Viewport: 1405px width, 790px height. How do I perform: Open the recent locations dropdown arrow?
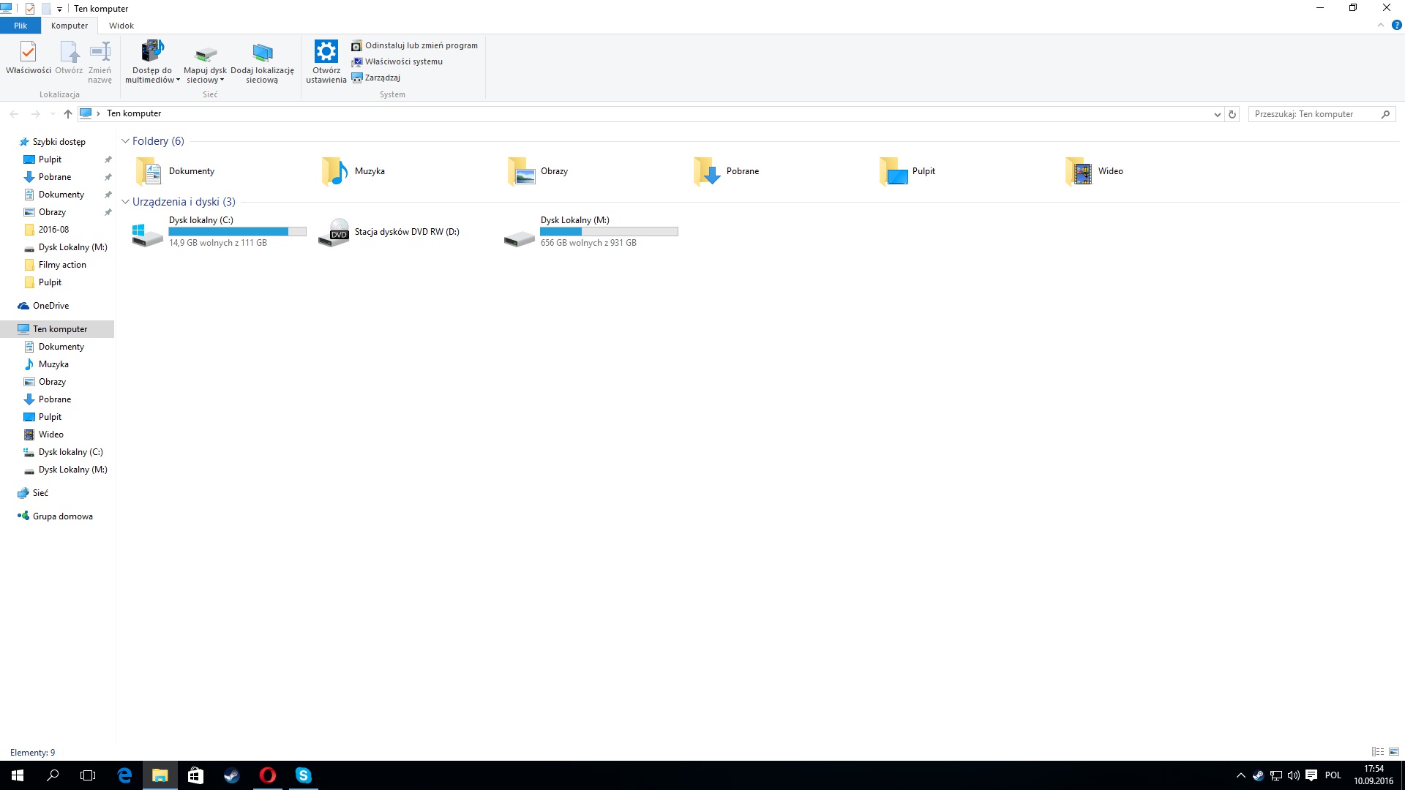(53, 114)
